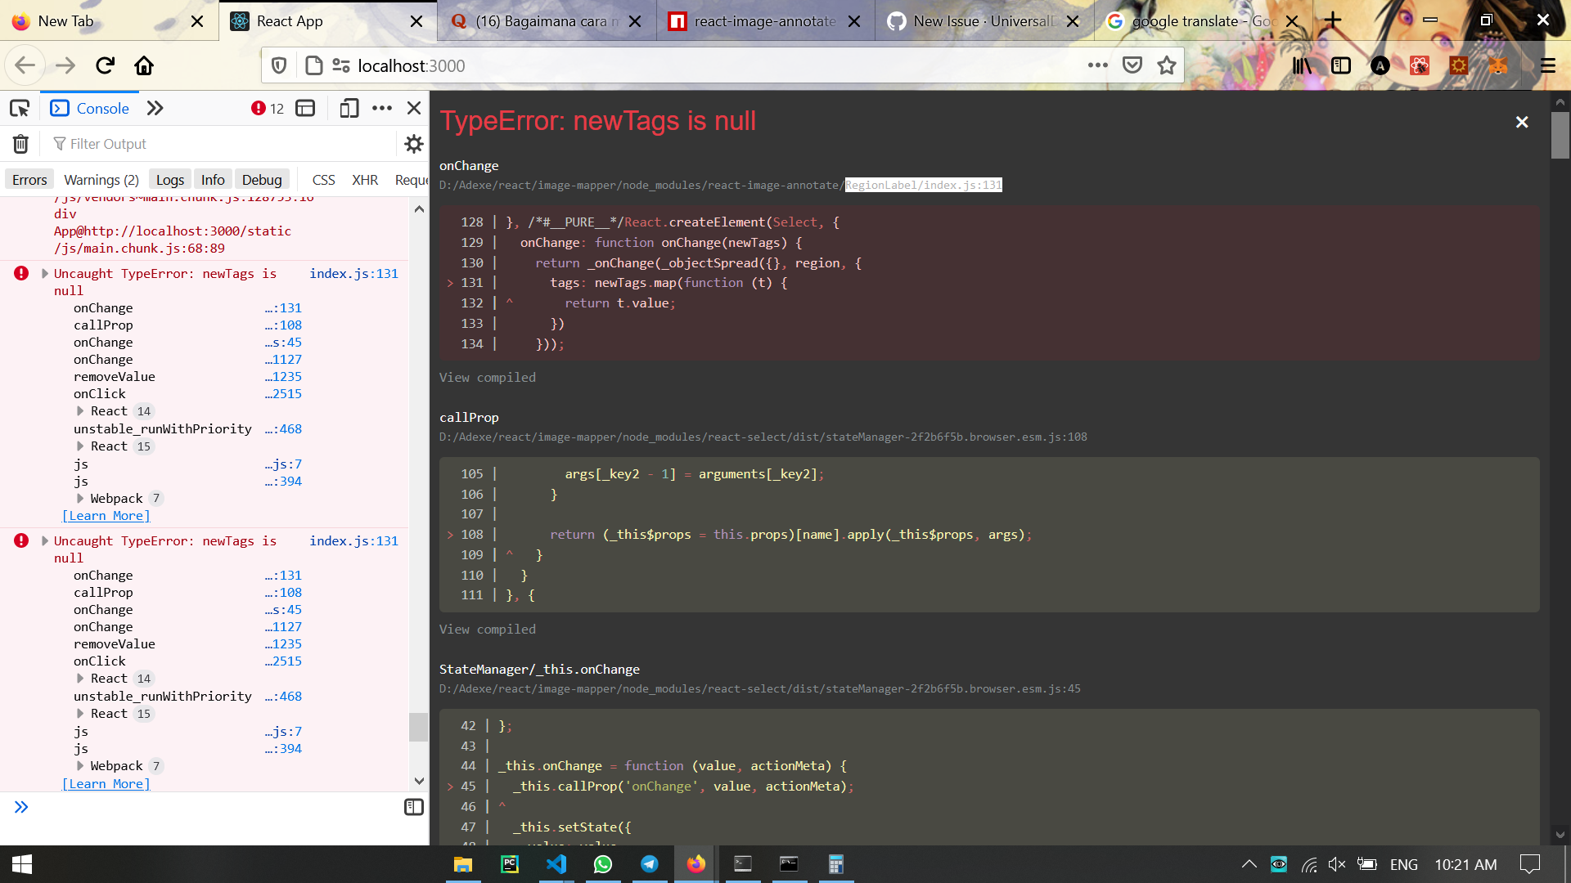The width and height of the screenshot is (1571, 883).
Task: Select the element picker tool in DevTools
Action: coord(20,107)
